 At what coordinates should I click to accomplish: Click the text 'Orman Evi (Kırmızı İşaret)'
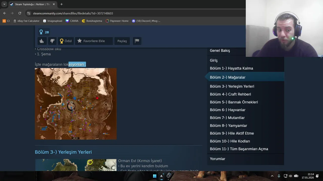click(140, 161)
